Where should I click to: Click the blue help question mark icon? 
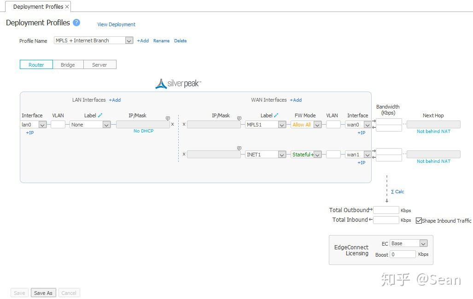tap(76, 23)
